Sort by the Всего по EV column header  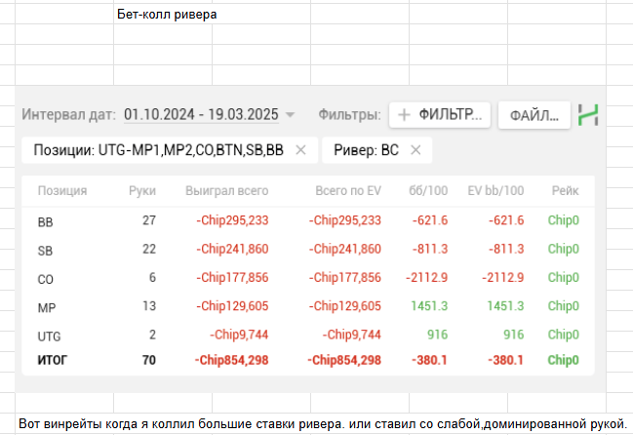pos(348,190)
